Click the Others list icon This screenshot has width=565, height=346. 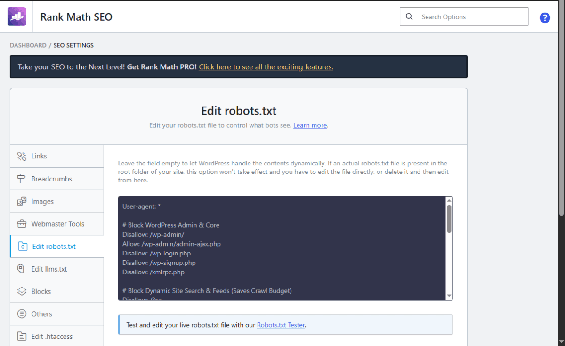tap(22, 314)
